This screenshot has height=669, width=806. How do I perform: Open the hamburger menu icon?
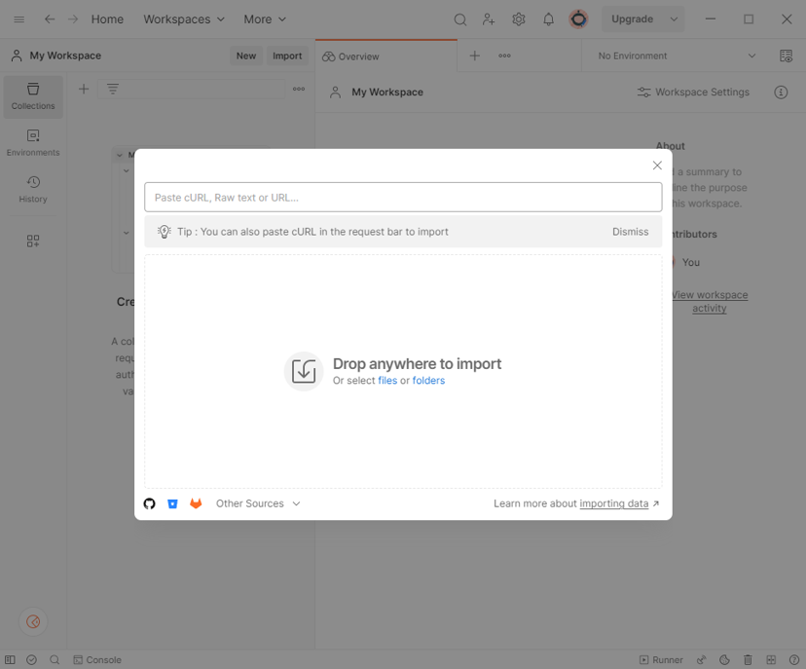pos(19,19)
